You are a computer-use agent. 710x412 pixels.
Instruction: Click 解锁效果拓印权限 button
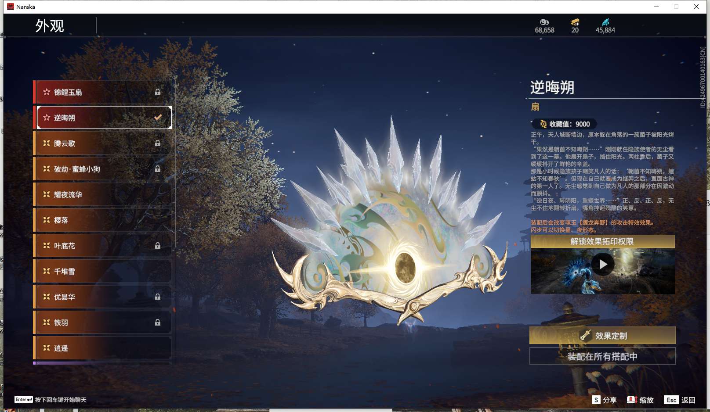pos(602,241)
